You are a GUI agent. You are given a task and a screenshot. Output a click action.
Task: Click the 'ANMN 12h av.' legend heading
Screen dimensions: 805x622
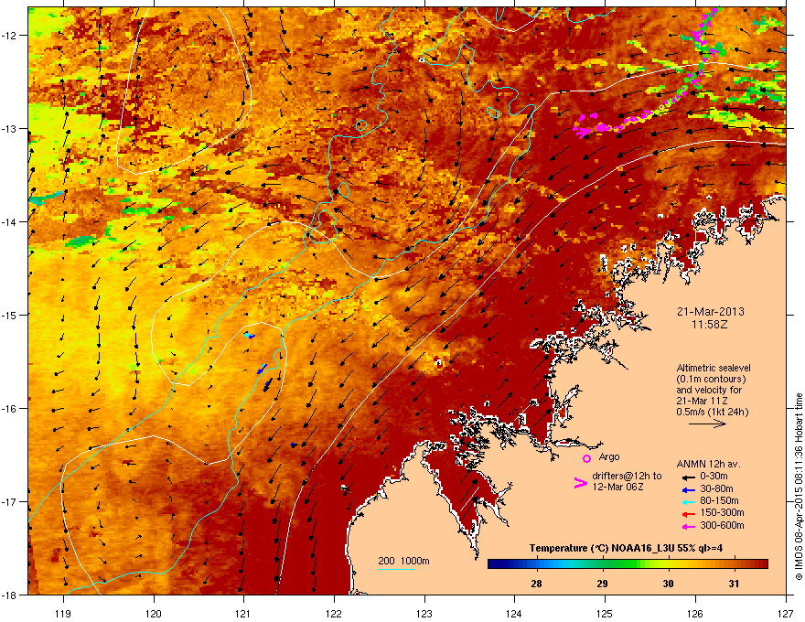pyautogui.click(x=708, y=464)
